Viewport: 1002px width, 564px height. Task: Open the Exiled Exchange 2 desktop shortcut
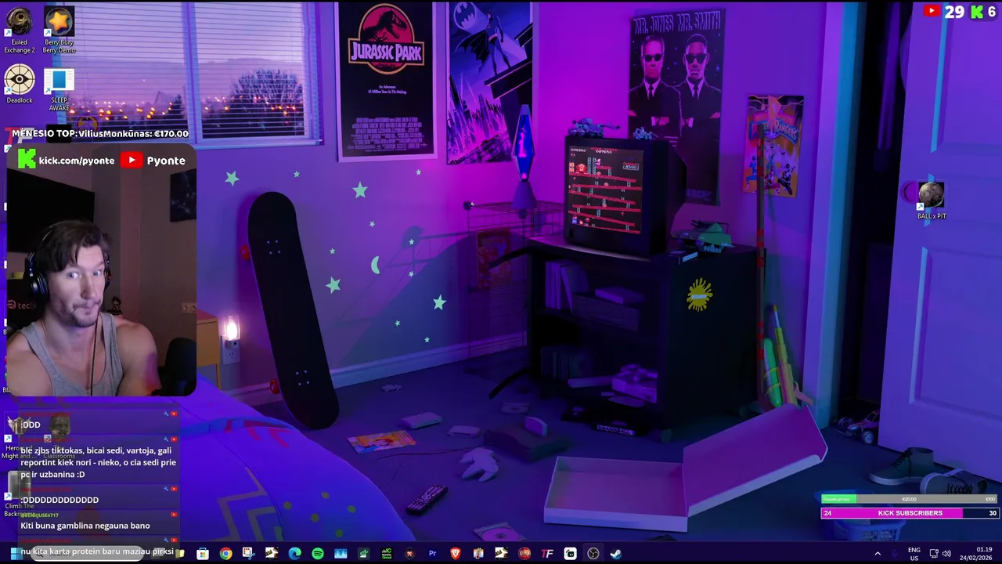pos(20,30)
